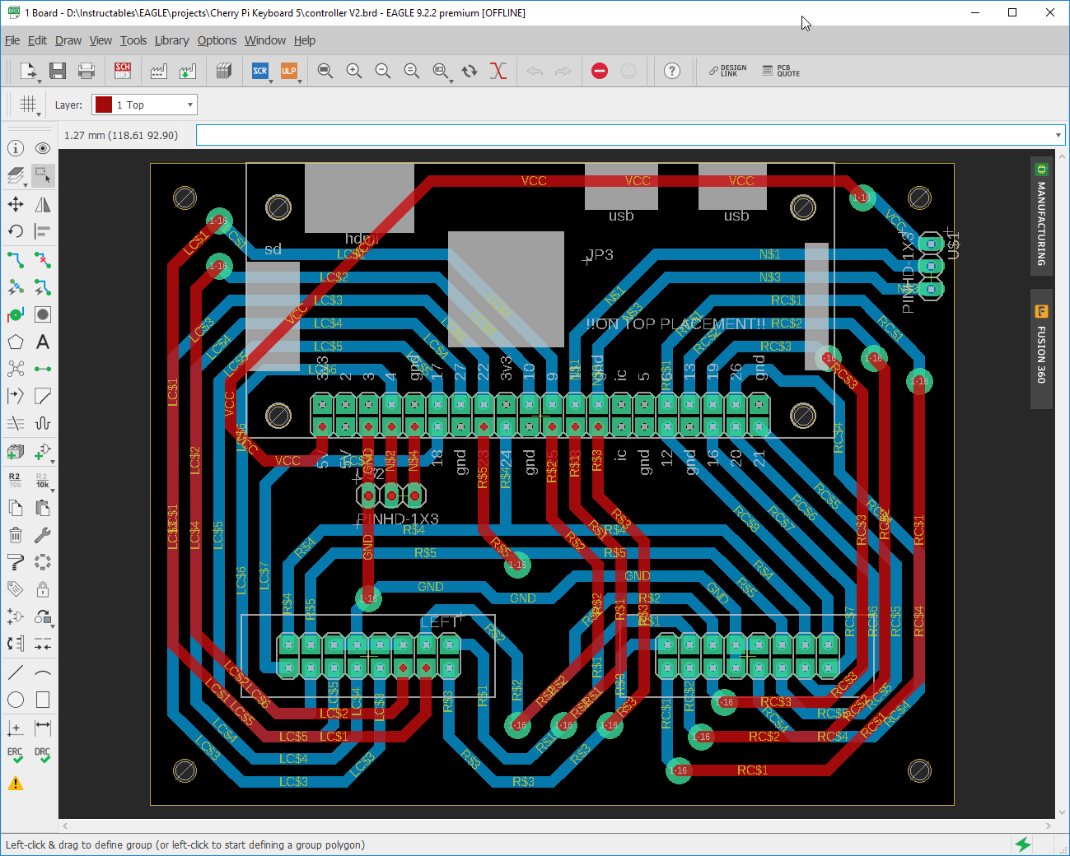Open the Library menu
The height and width of the screenshot is (856, 1070).
[x=171, y=40]
